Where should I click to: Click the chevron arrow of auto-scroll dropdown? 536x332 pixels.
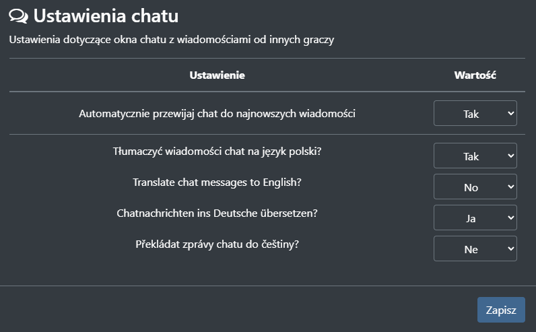pyautogui.click(x=510, y=113)
